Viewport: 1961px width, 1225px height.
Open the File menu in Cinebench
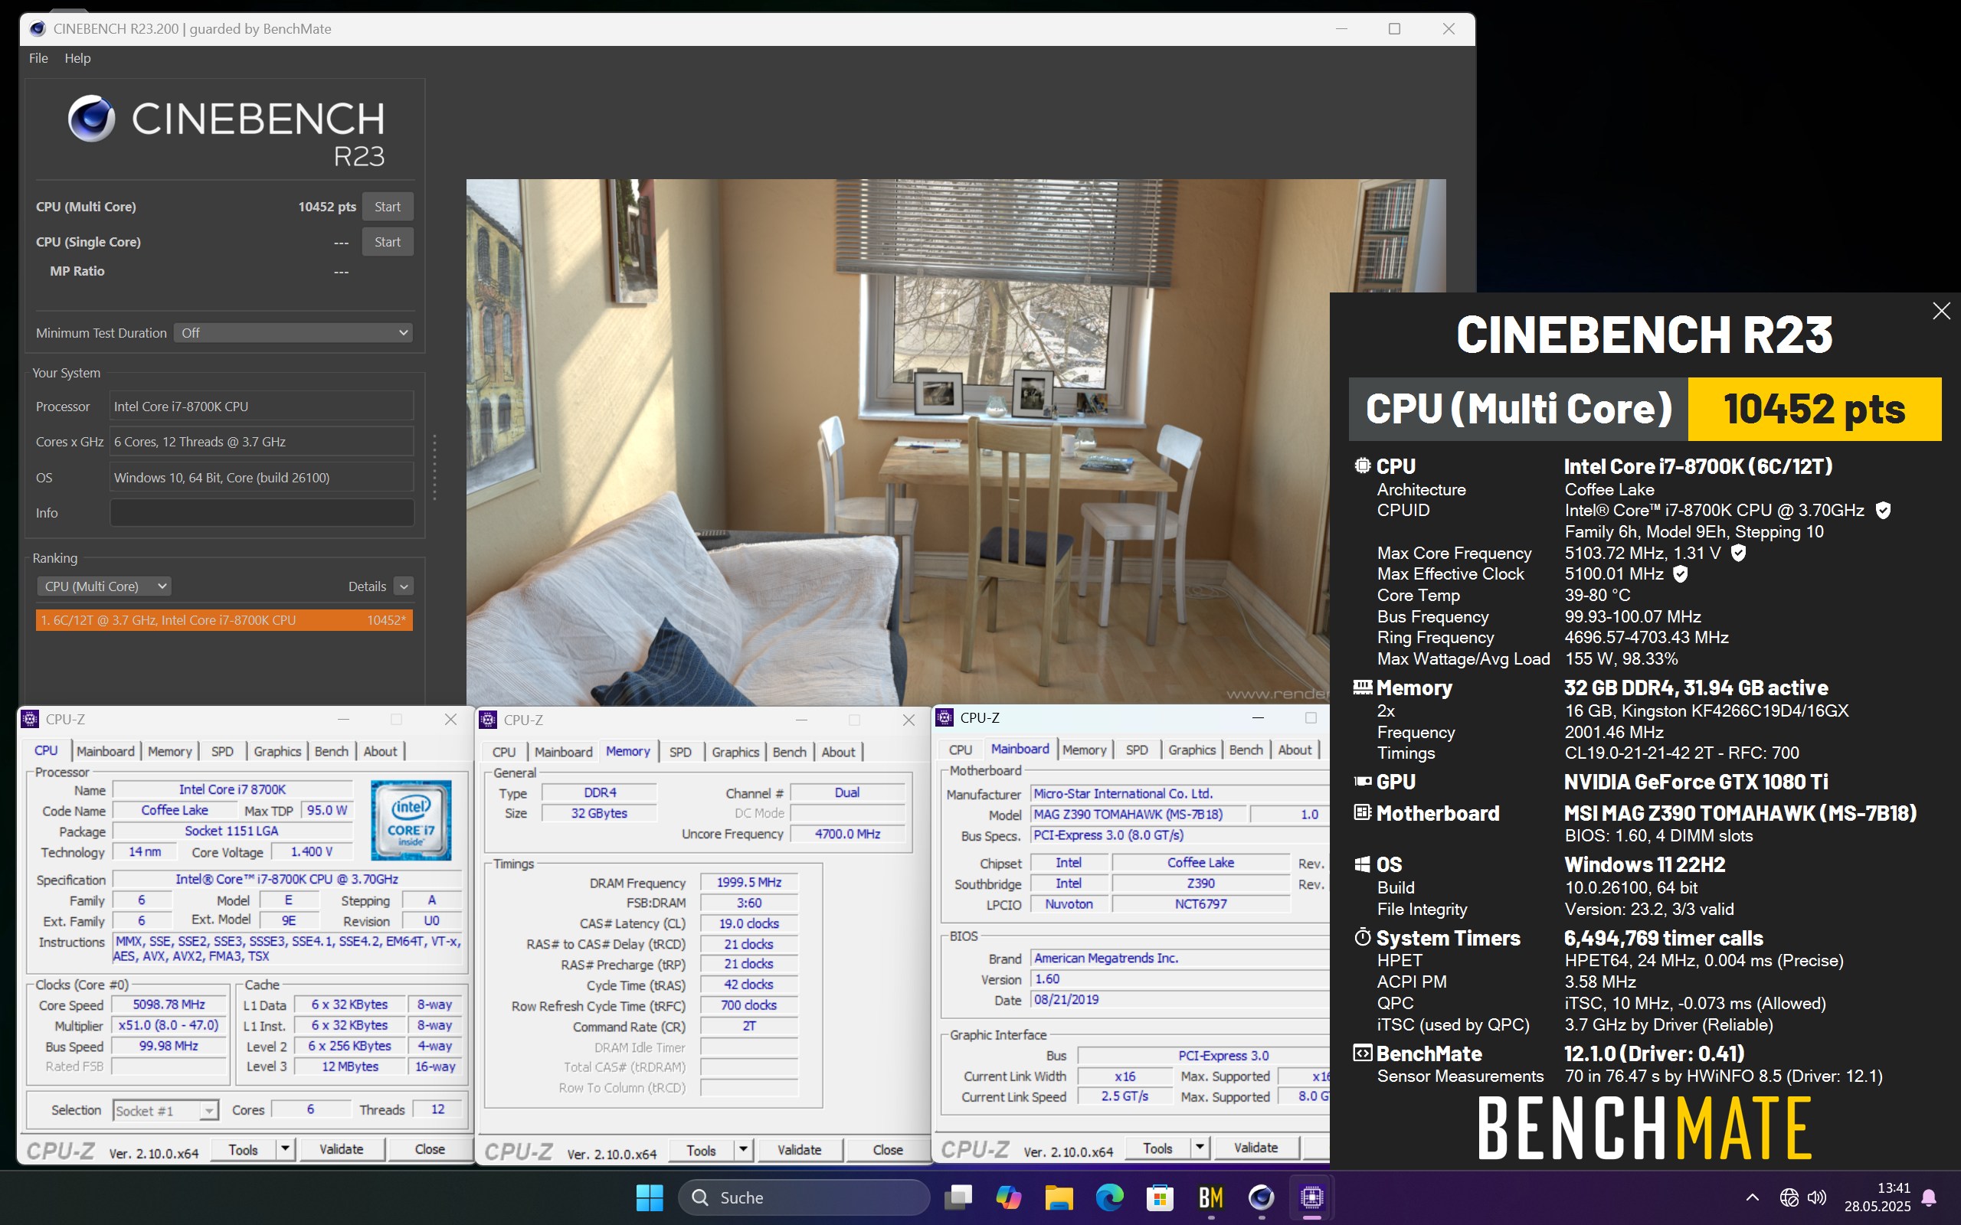point(38,58)
